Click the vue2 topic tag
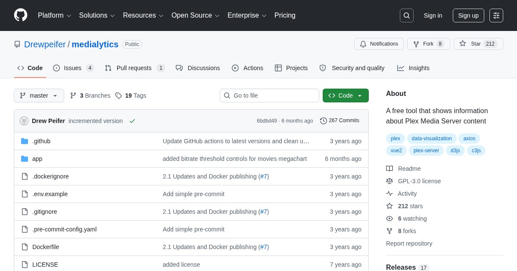 [x=396, y=151]
